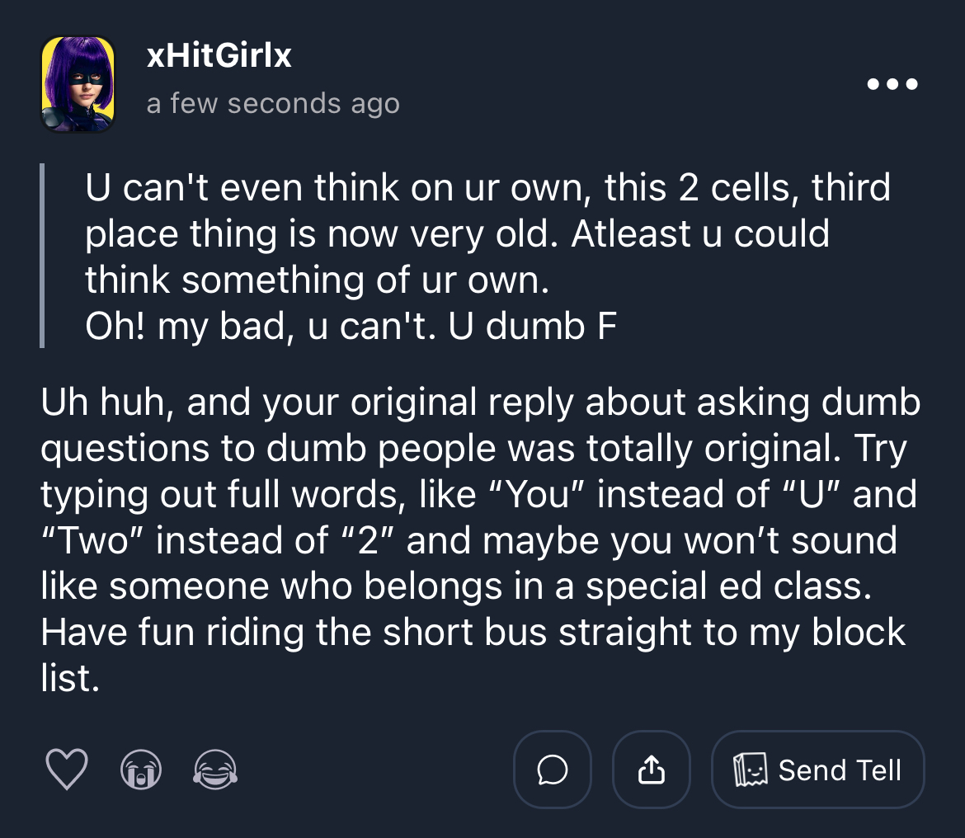Viewport: 965px width, 838px height.
Task: Click the ghost icon inside Send Tell
Action: (x=751, y=770)
